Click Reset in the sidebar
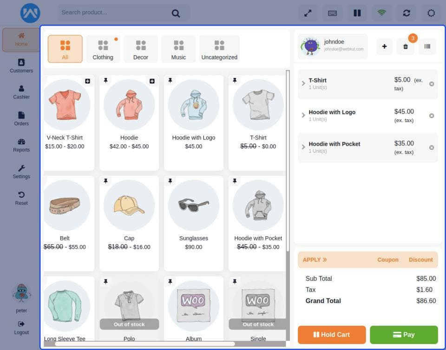Image resolution: width=446 pixels, height=350 pixels. pos(21,198)
